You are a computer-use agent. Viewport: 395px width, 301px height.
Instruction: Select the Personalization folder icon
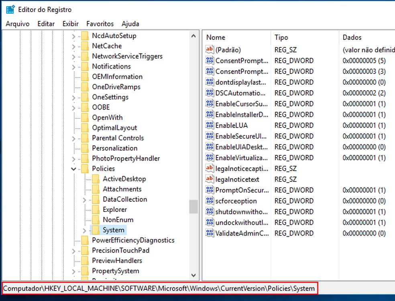pyautogui.click(x=85, y=148)
